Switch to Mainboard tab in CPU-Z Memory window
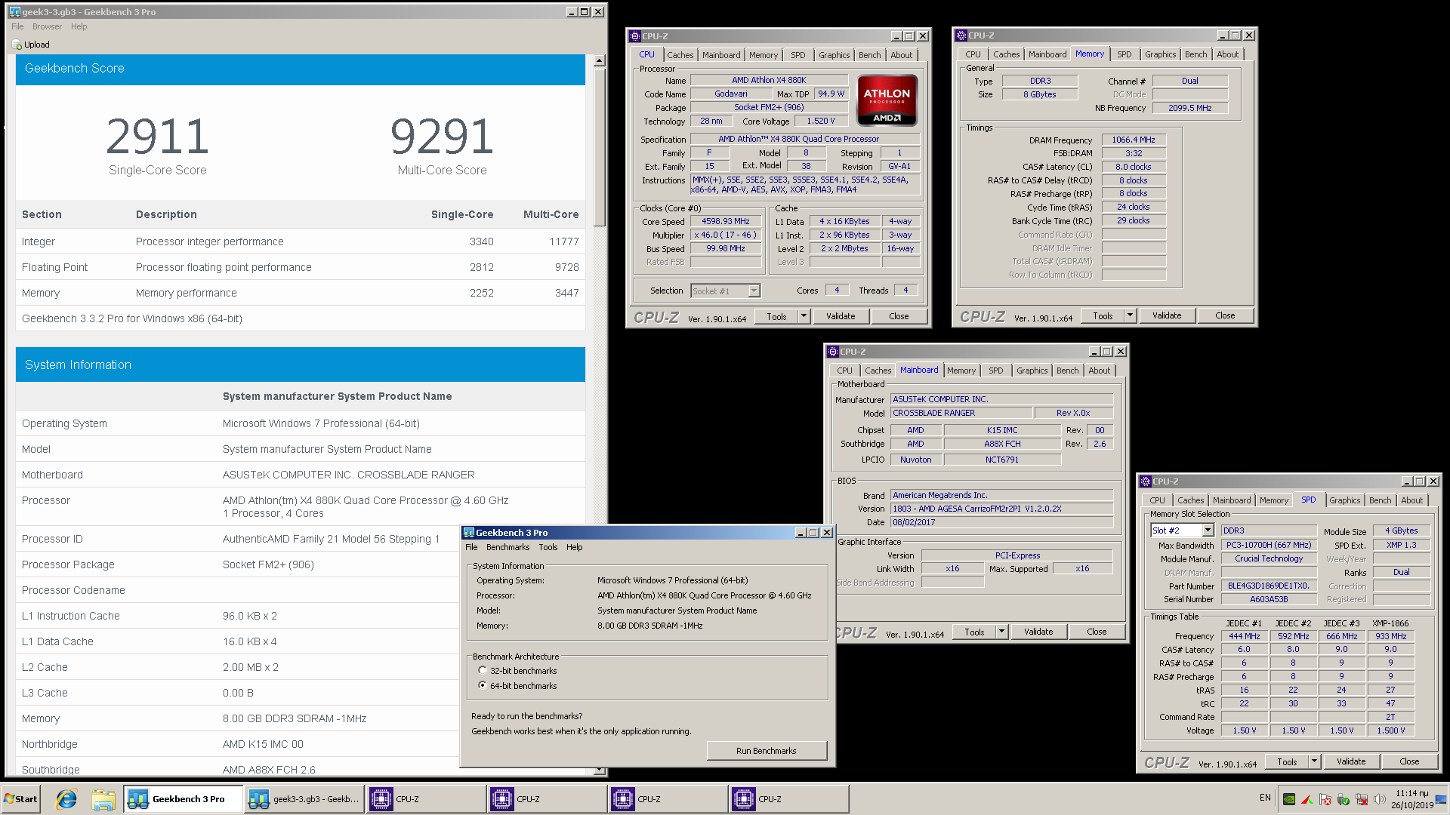 [x=1047, y=54]
